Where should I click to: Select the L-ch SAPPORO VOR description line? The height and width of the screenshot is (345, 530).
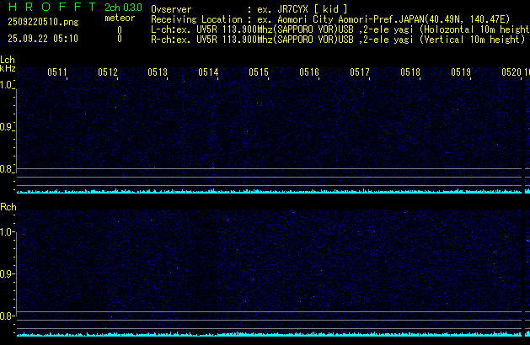(337, 29)
